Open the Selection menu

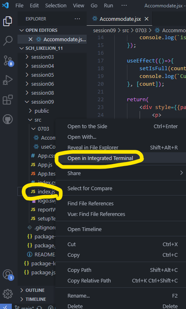point(56,6)
